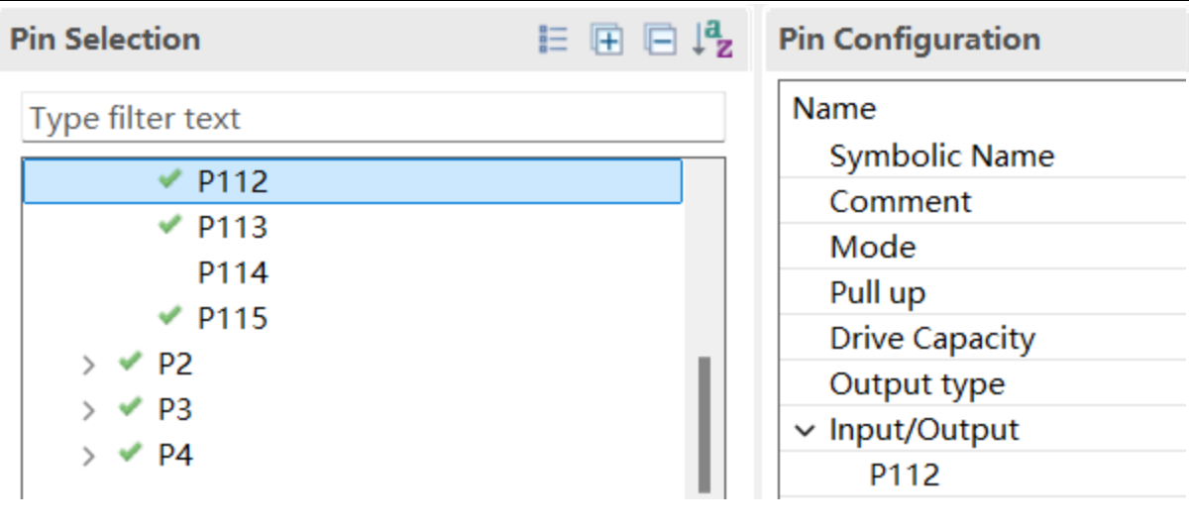Click the Expand All icon

(x=606, y=40)
